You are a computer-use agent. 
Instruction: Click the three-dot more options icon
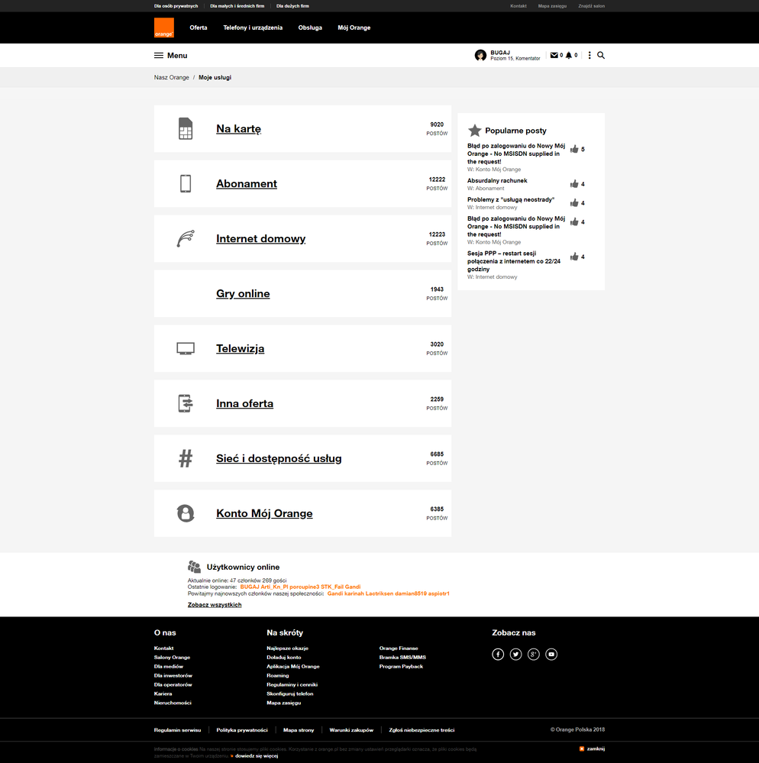point(589,56)
